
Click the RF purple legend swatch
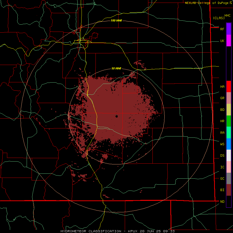tap(229, 29)
